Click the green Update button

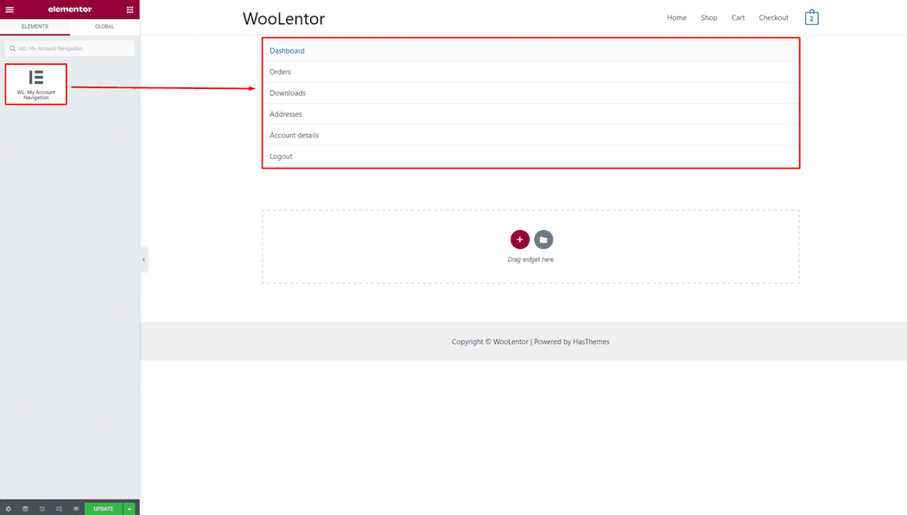point(103,509)
